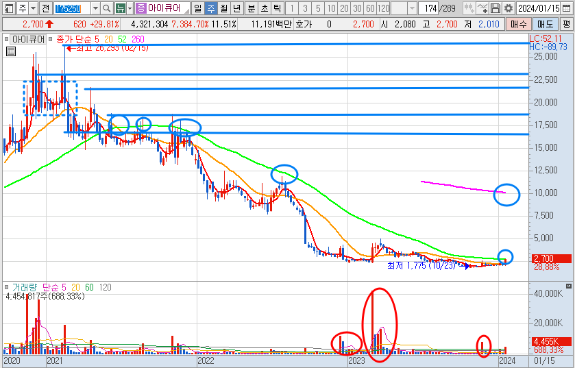Click the add indicator line icon
575x368 pixels.
click(482, 8)
